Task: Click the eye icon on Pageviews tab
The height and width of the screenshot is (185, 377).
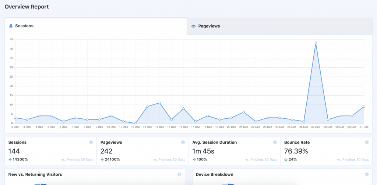Action: pos(193,26)
